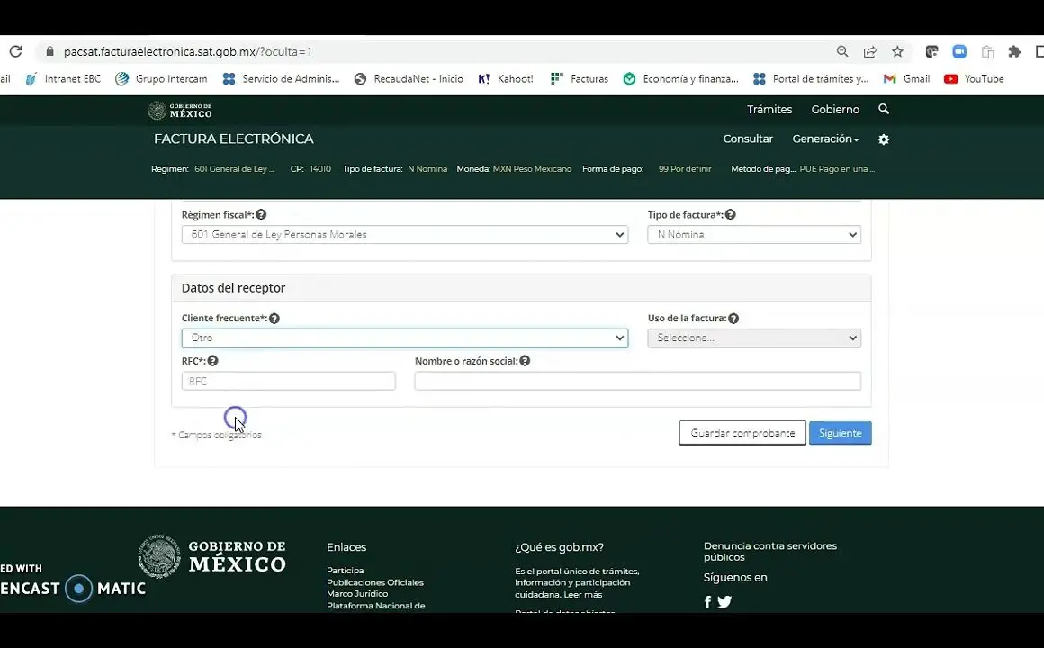1044x648 pixels.
Task: Open the Régimen fiscal dropdown
Action: click(x=405, y=234)
